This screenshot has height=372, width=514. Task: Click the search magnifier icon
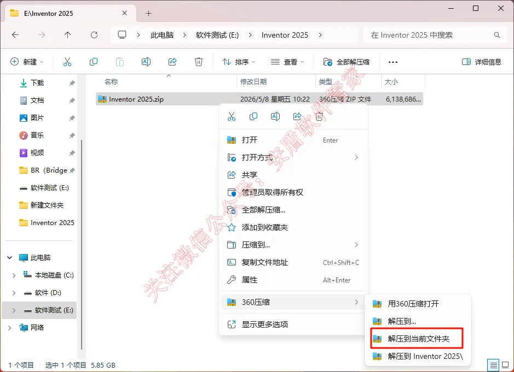(x=497, y=35)
